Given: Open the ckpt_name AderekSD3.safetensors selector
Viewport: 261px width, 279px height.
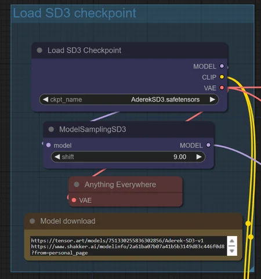Looking at the screenshot, I should coord(129,100).
